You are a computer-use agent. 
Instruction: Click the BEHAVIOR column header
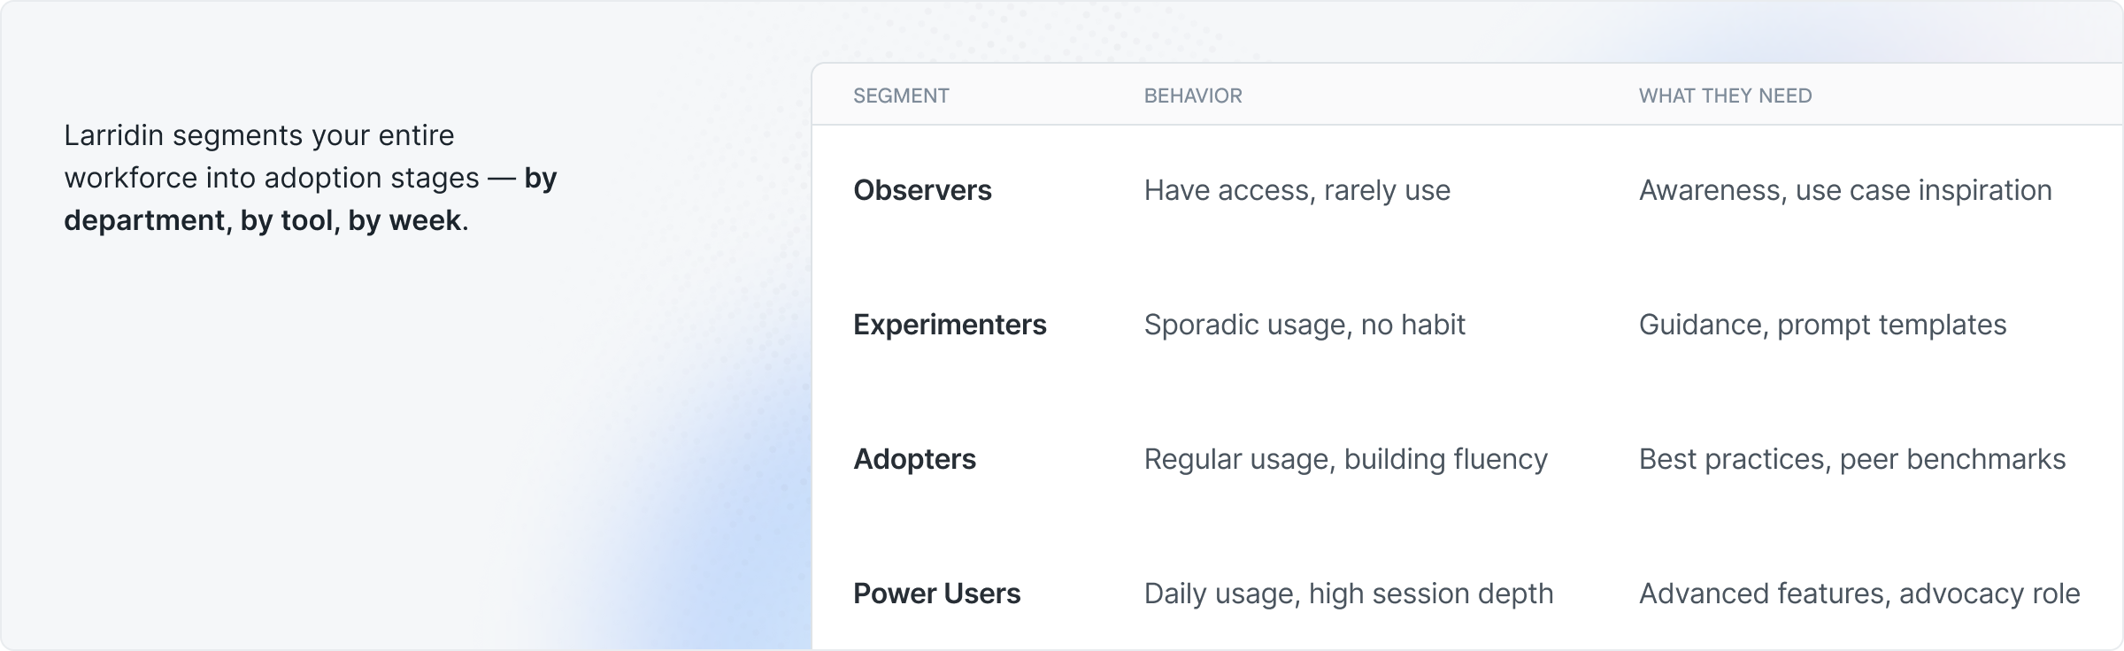(x=1192, y=96)
